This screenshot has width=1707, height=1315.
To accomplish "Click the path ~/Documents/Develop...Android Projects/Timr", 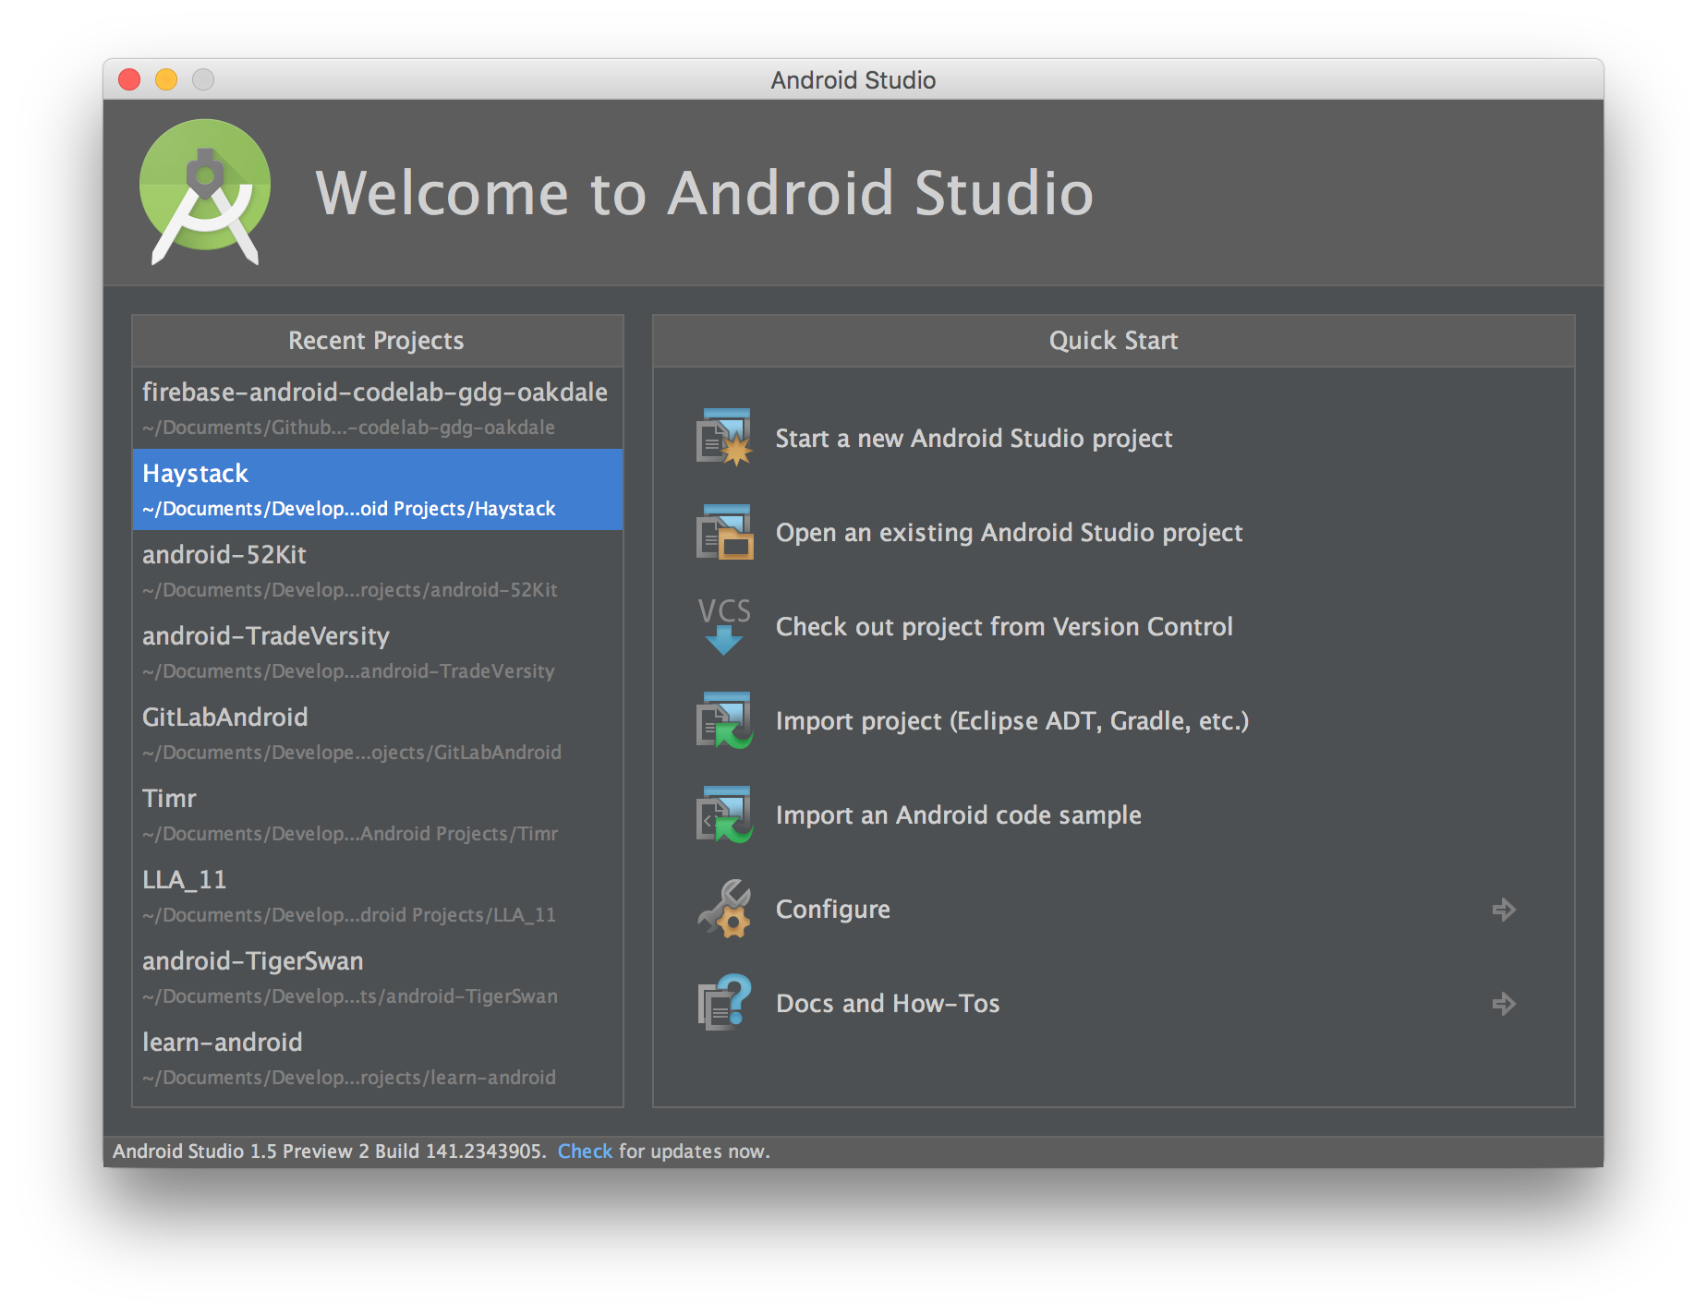I will coord(350,834).
